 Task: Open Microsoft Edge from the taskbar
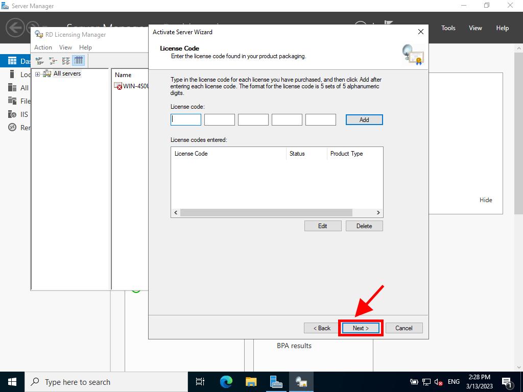[x=226, y=382]
